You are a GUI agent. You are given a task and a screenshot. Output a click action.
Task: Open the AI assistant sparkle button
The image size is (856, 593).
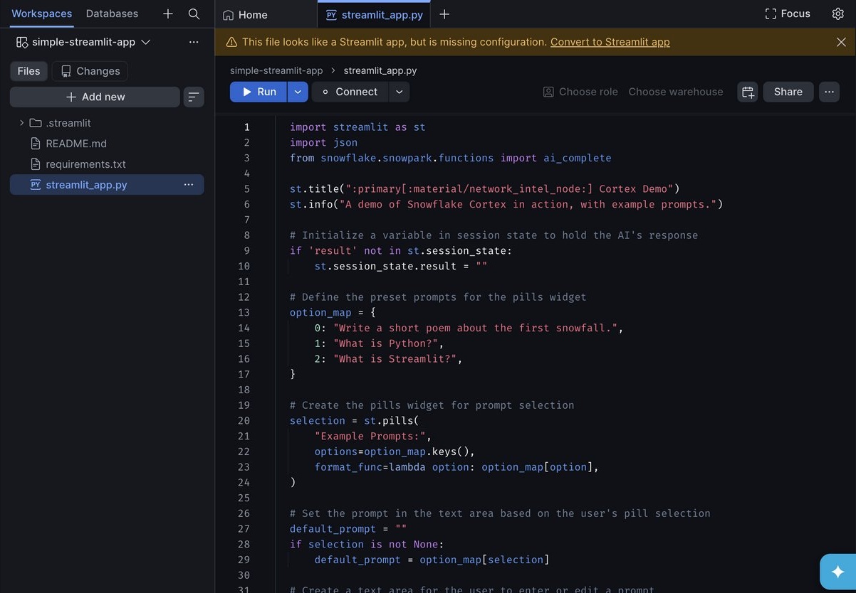[837, 572]
